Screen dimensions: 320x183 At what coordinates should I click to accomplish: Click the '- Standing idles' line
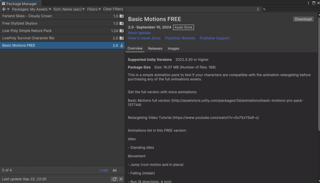141,147
